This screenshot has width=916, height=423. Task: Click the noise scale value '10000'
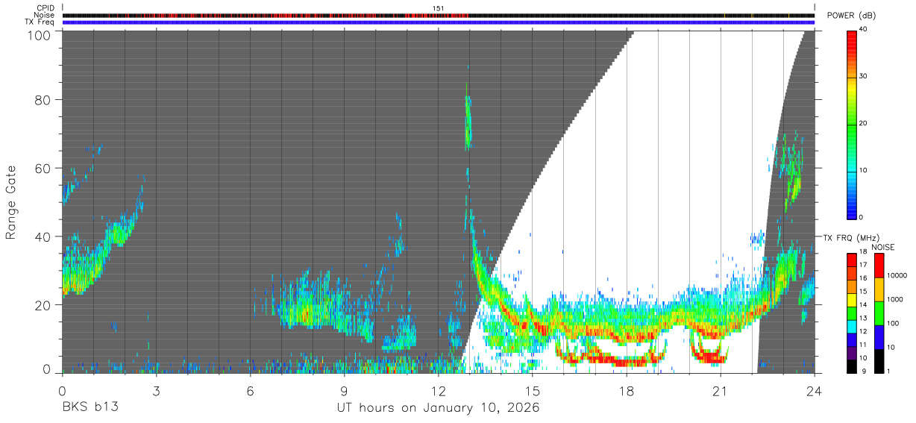click(896, 275)
